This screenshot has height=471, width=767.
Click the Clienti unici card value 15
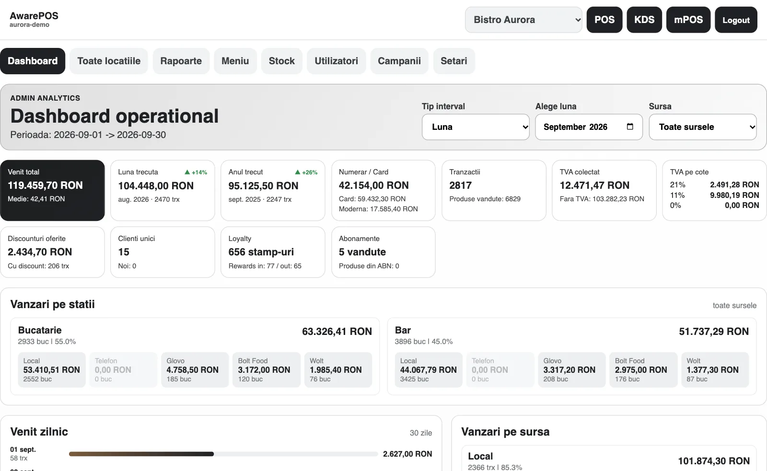pos(124,252)
